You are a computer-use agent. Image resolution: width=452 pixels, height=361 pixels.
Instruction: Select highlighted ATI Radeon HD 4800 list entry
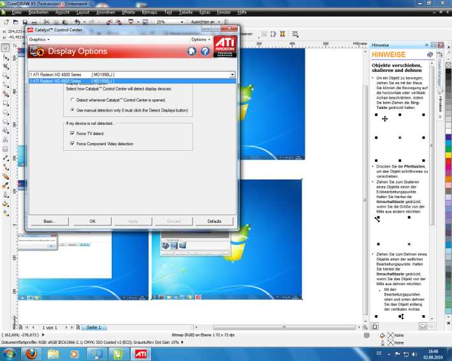[133, 81]
